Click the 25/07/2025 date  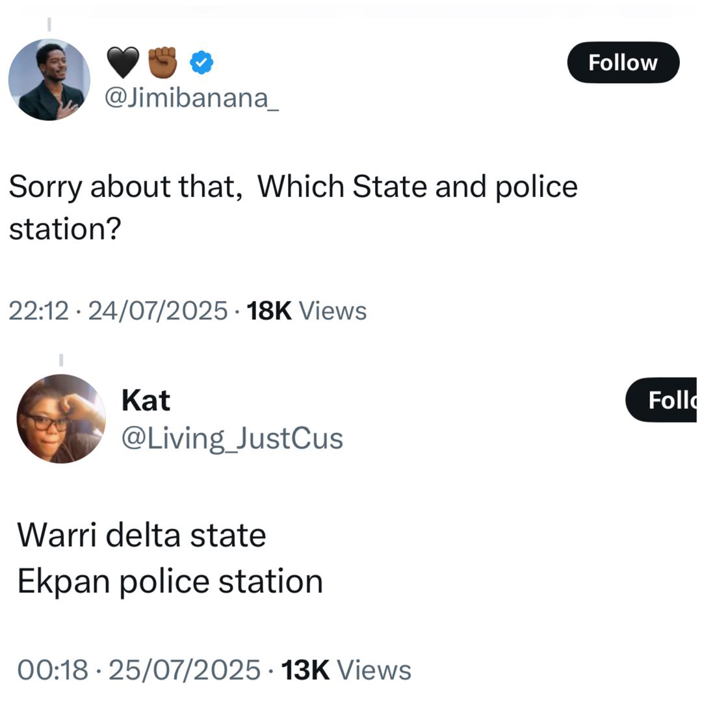point(185,670)
